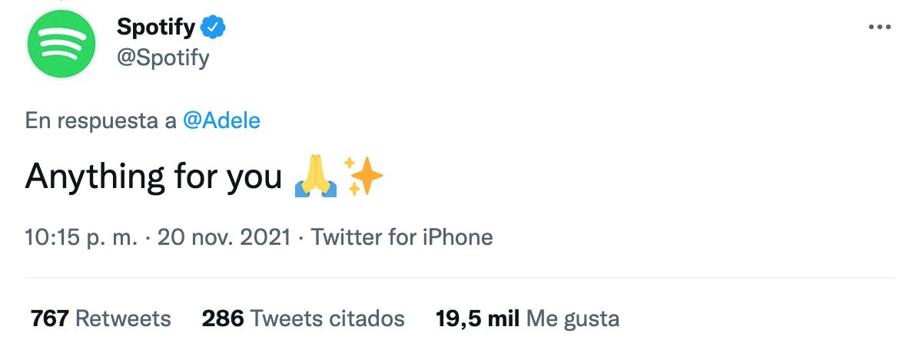This screenshot has width=916, height=350.
Task: Open the Spotify display name profile link
Action: [157, 28]
